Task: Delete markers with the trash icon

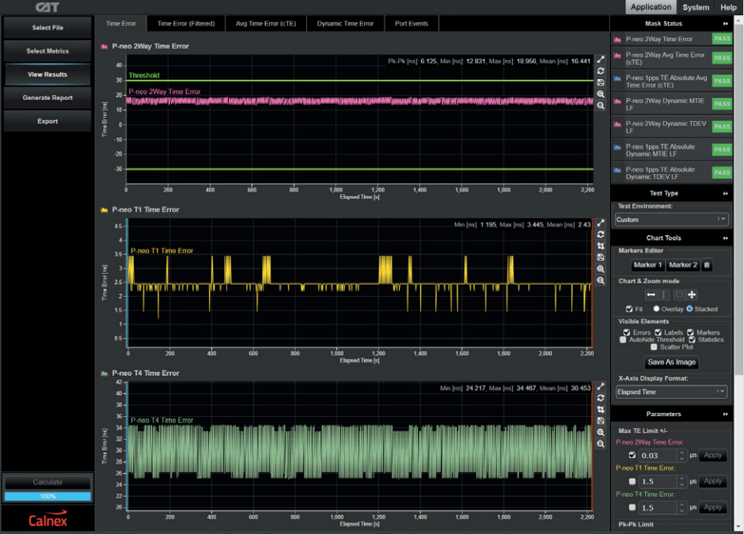Action: click(x=708, y=265)
